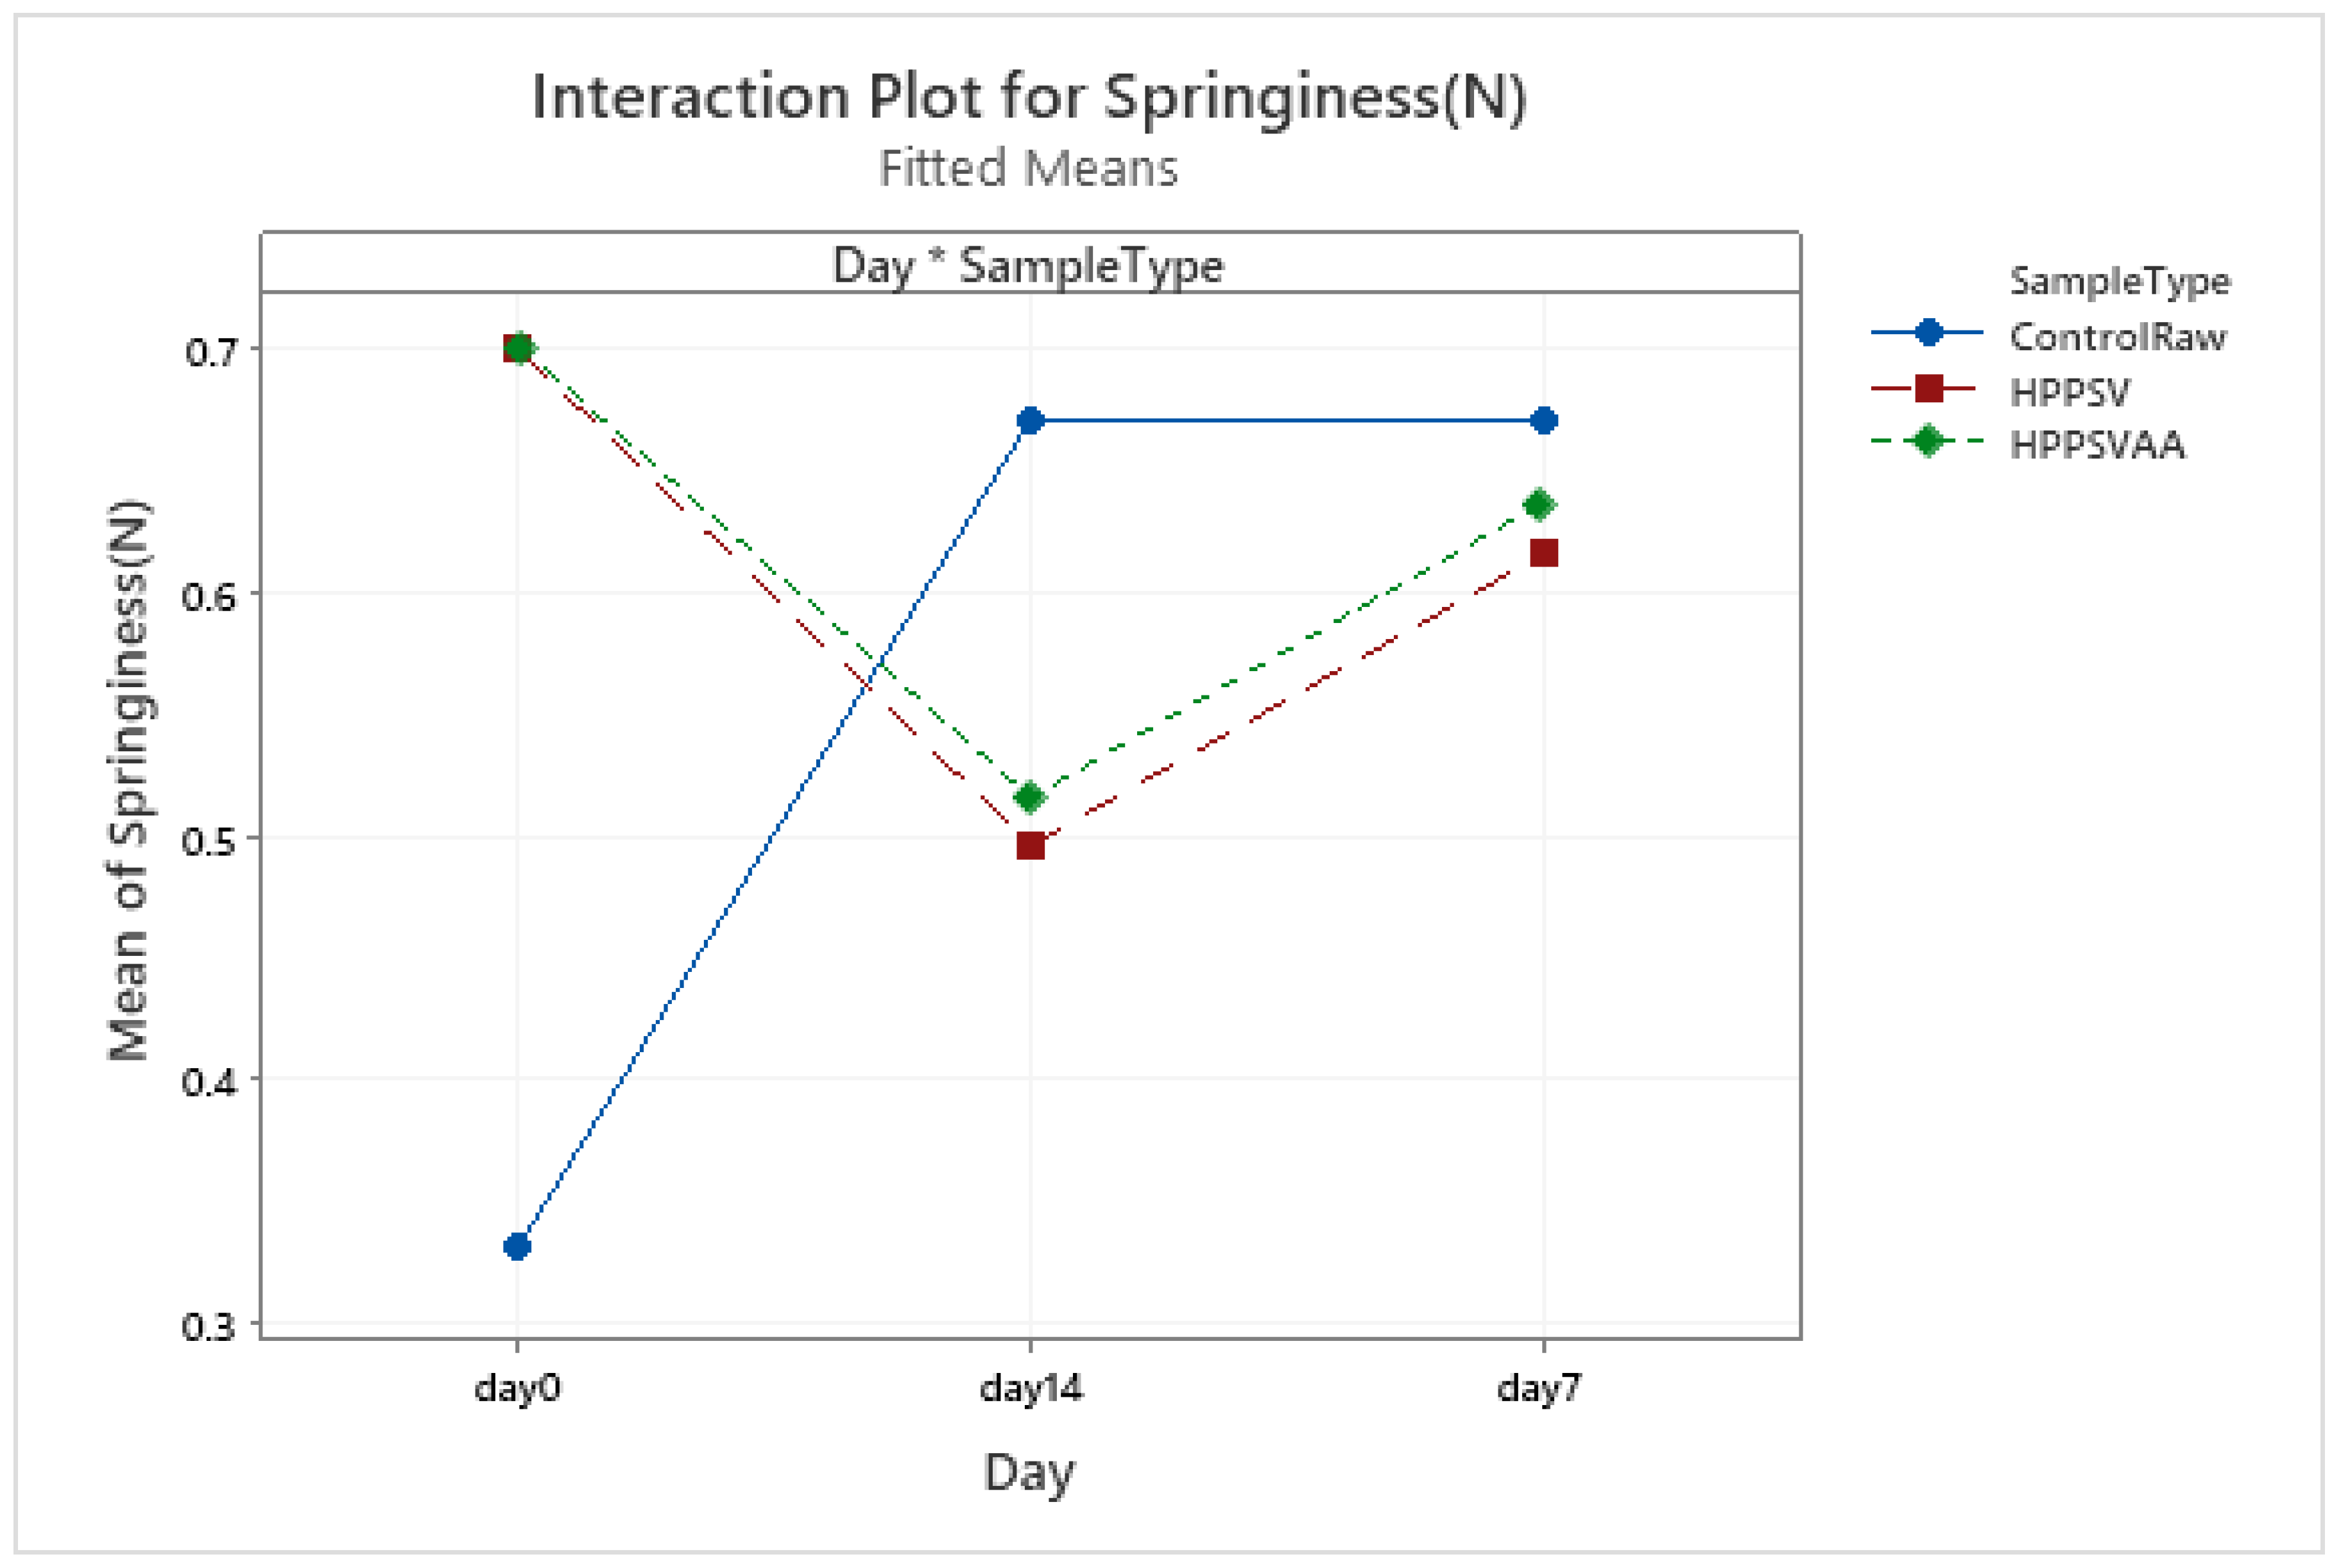This screenshot has height=1568, width=2341.
Task: Select the ControlRaw legend label
Action: (x=2117, y=337)
